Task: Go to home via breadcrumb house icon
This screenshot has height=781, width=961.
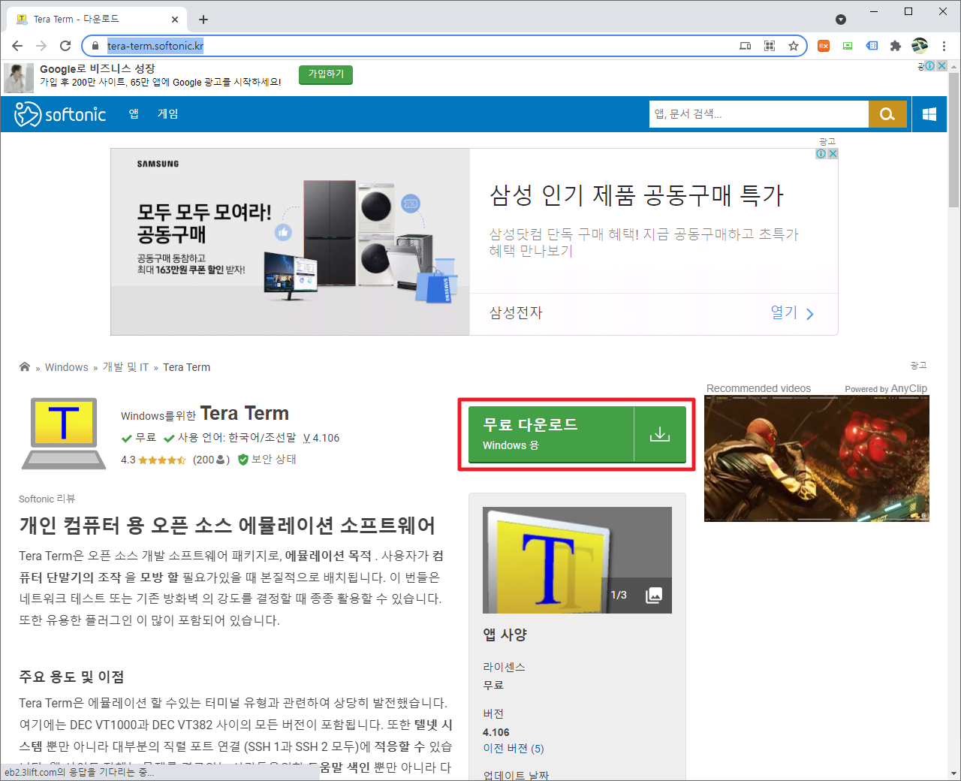Action: [x=25, y=366]
